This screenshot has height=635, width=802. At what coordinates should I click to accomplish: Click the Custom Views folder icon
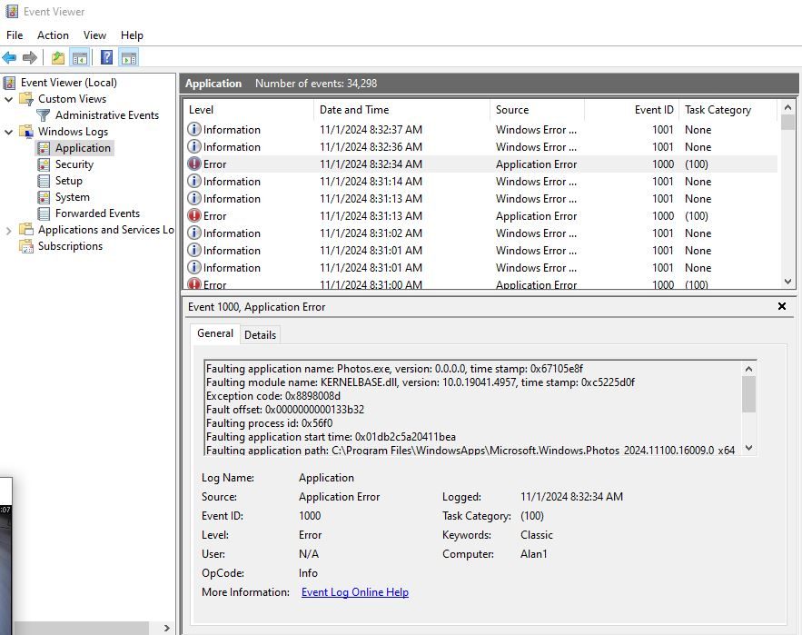click(26, 99)
